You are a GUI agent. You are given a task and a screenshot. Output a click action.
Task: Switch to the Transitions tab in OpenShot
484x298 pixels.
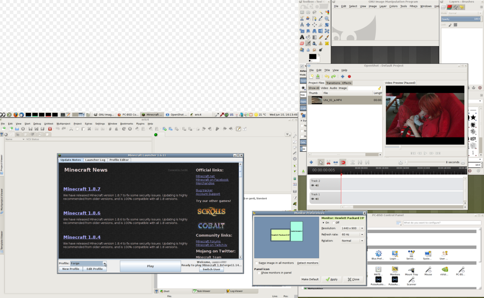(x=333, y=83)
